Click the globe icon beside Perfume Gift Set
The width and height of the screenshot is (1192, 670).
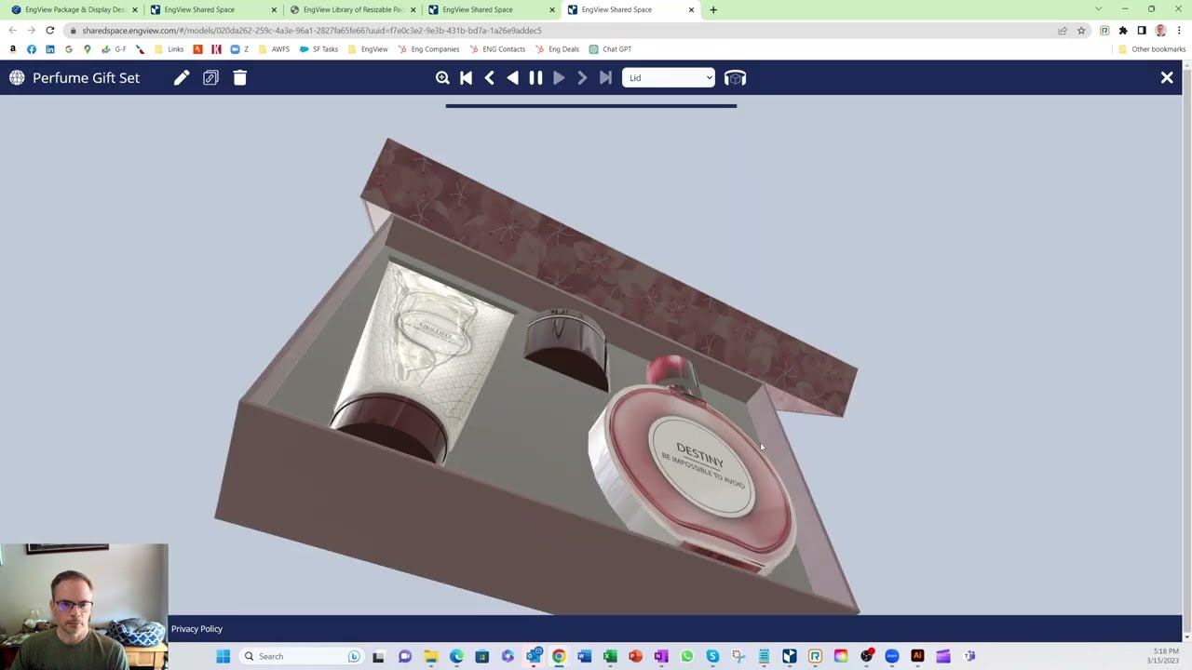tap(17, 78)
